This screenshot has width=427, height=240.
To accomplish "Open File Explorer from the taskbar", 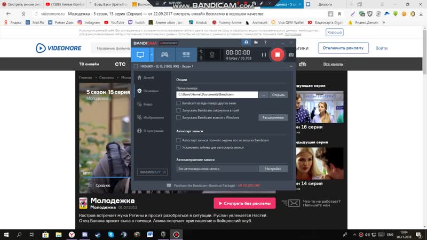I will (x=59, y=235).
